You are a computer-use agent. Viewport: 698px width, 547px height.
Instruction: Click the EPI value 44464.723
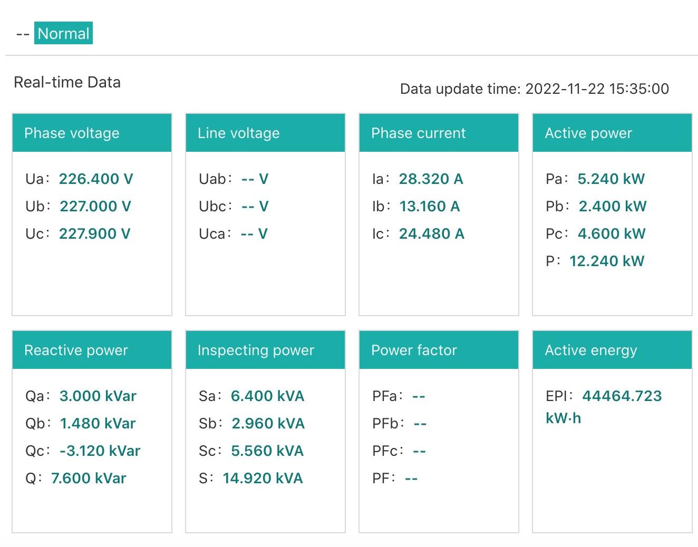pyautogui.click(x=622, y=396)
